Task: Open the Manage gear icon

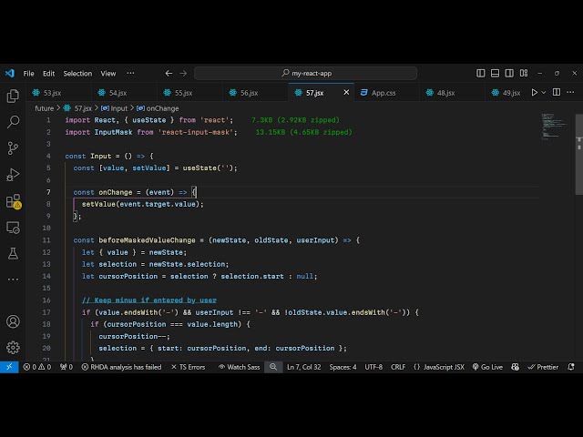Action: (13, 347)
